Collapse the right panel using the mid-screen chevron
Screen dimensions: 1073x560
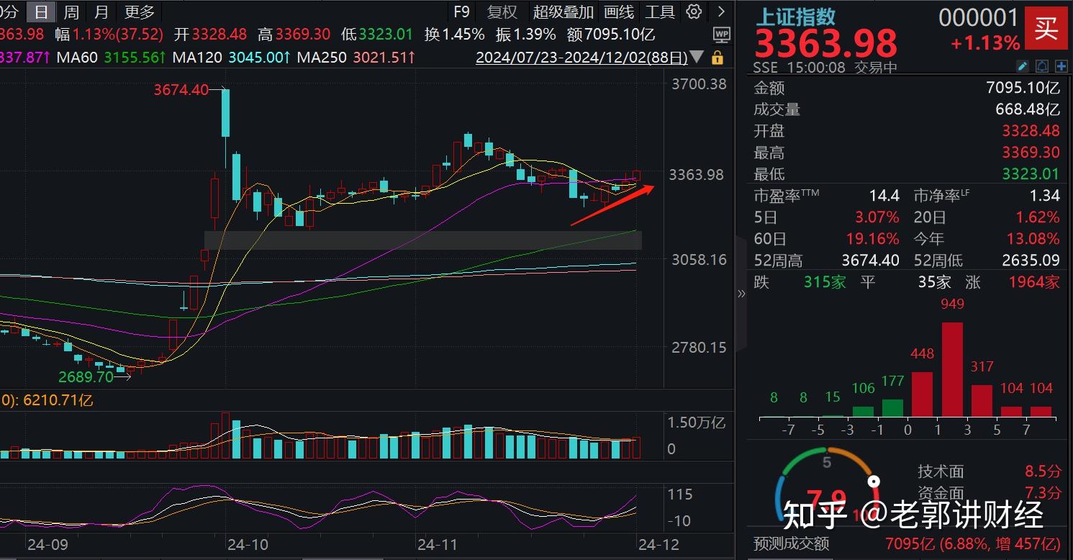(x=742, y=293)
